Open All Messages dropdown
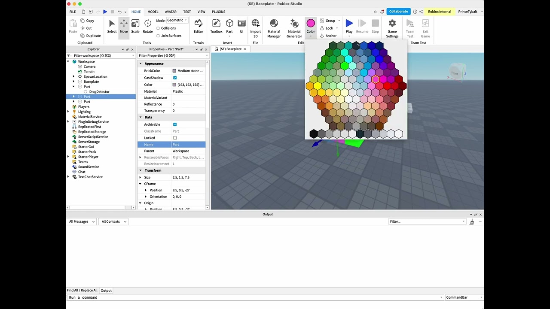The height and width of the screenshot is (309, 550). coord(81,221)
